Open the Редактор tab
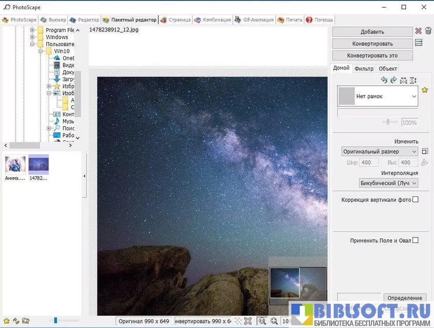Image resolution: width=434 pixels, height=328 pixels. [x=85, y=20]
